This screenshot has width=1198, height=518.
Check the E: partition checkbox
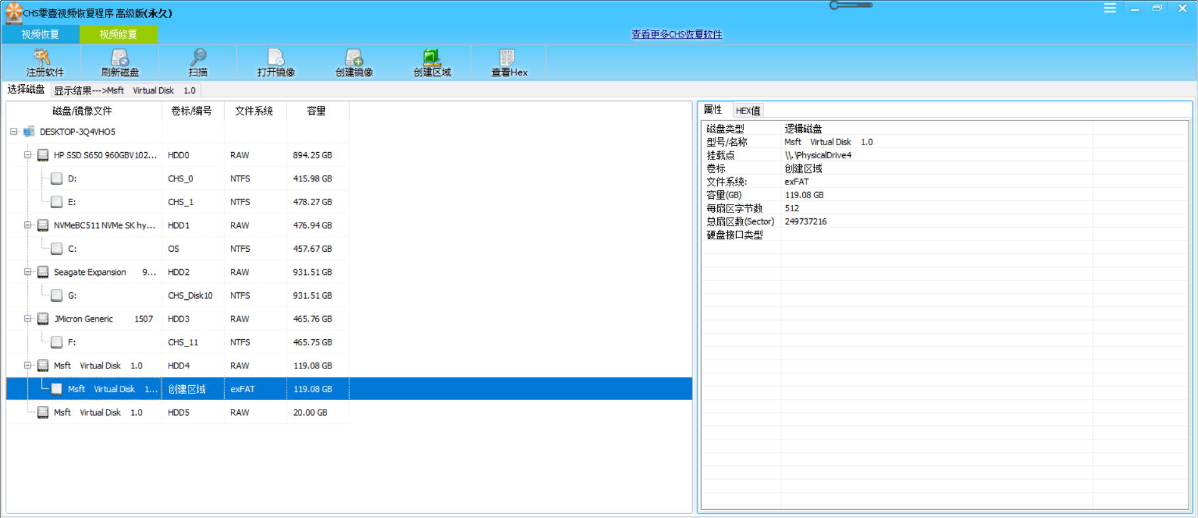(57, 202)
